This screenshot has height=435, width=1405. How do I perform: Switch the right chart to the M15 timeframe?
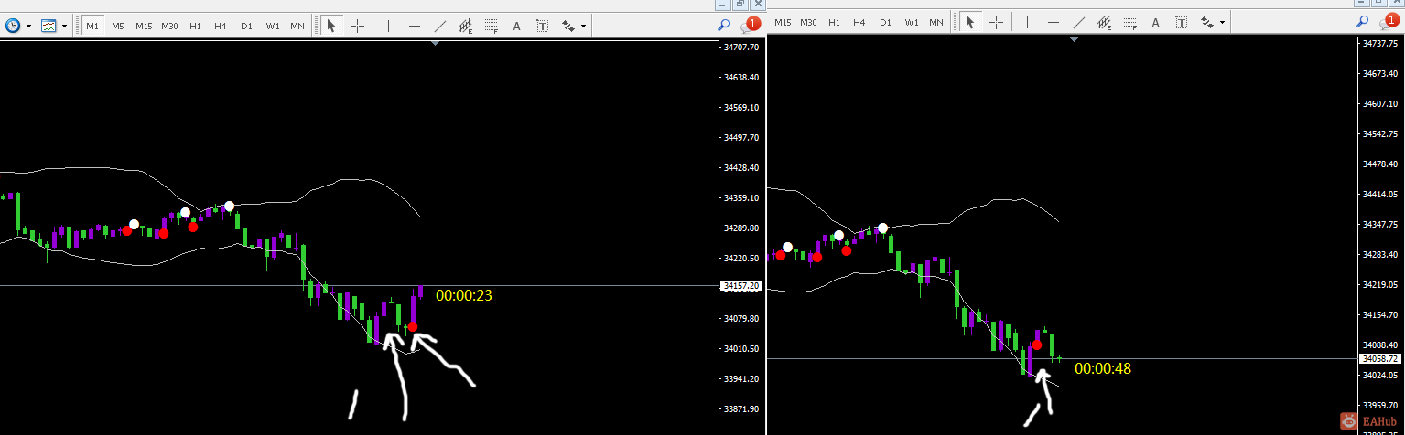(783, 21)
